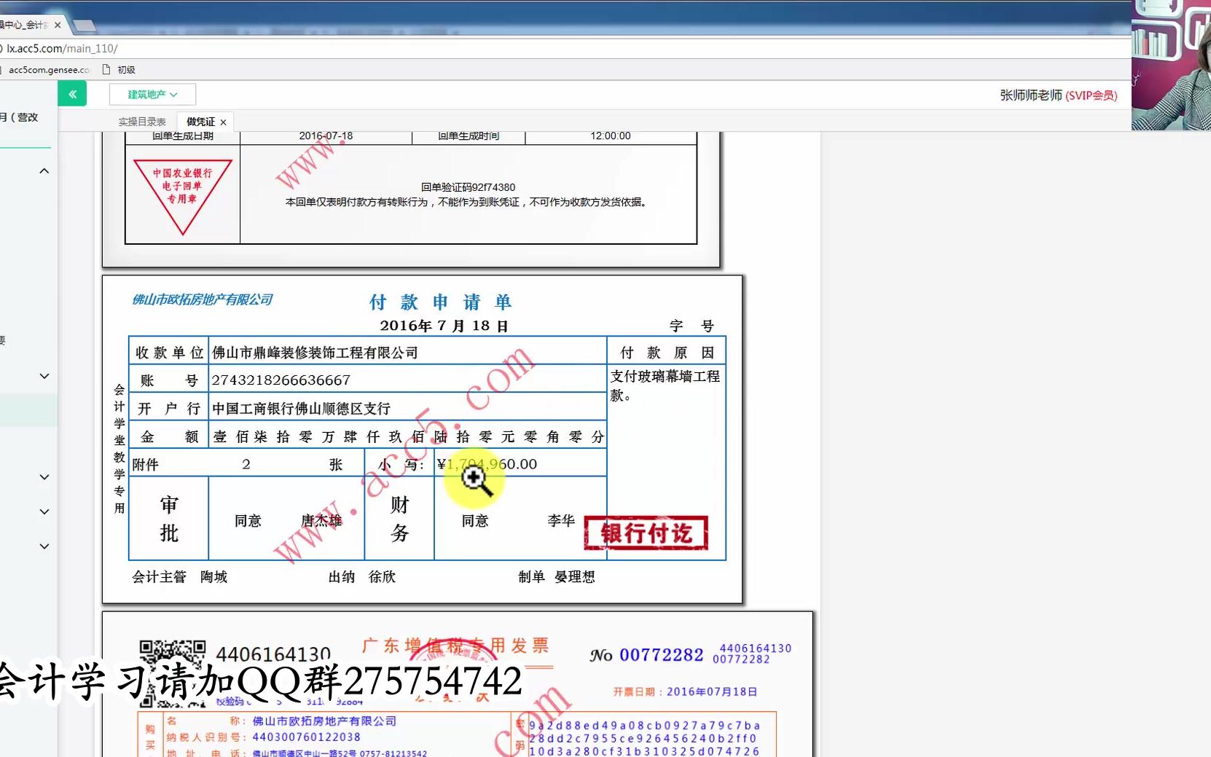Click the teacher's webcam video thumbnail
The width and height of the screenshot is (1211, 757).
[1171, 64]
